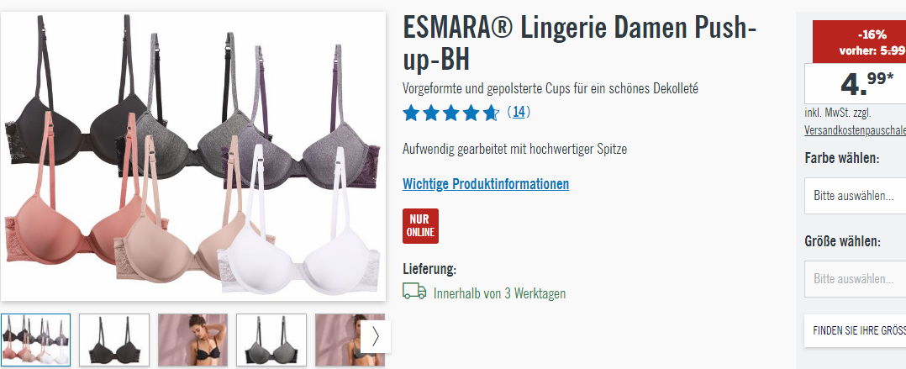Open Wichtige Produktinformationen link
The height and width of the screenshot is (369, 906).
pos(486,184)
